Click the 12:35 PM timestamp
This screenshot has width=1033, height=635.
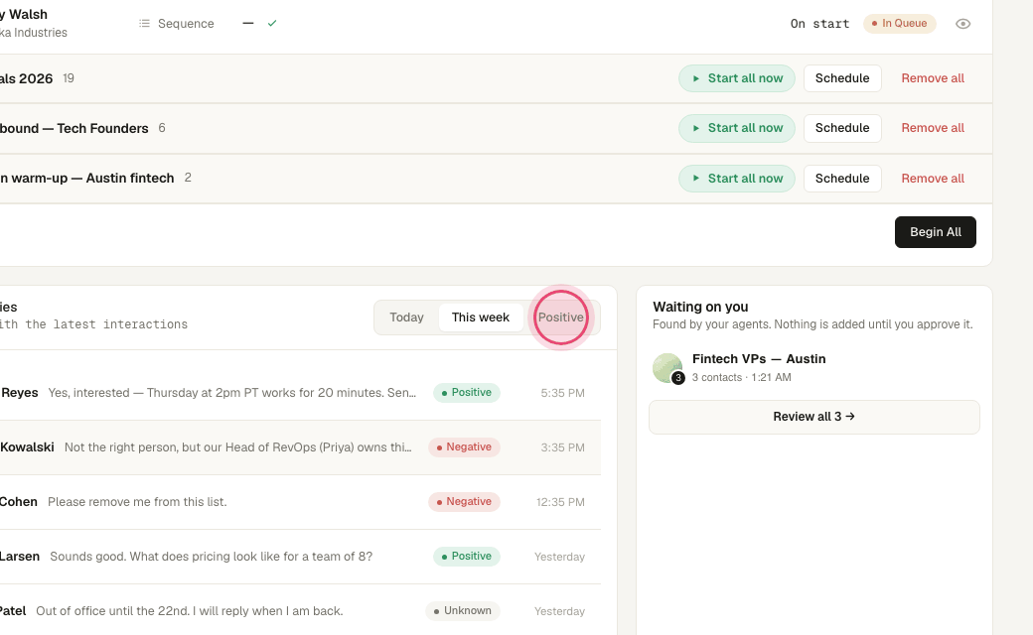[x=560, y=503]
